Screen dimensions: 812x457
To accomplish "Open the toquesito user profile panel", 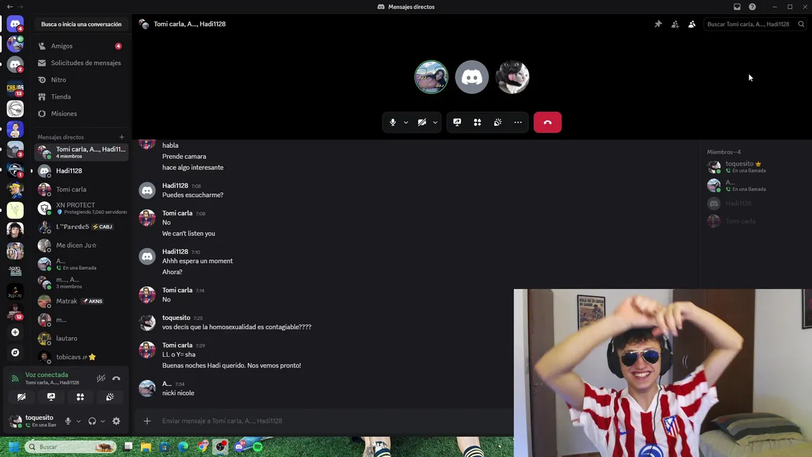I will click(x=33, y=421).
